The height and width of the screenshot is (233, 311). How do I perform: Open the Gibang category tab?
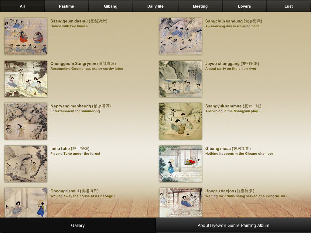111,6
